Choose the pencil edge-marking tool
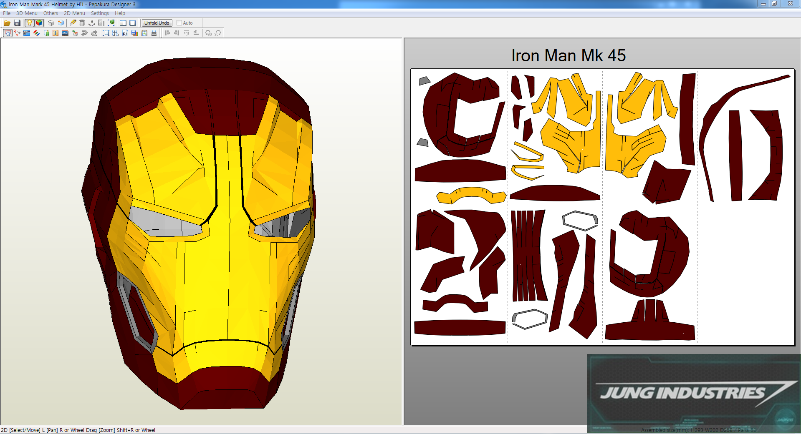This screenshot has width=801, height=434. tap(73, 23)
